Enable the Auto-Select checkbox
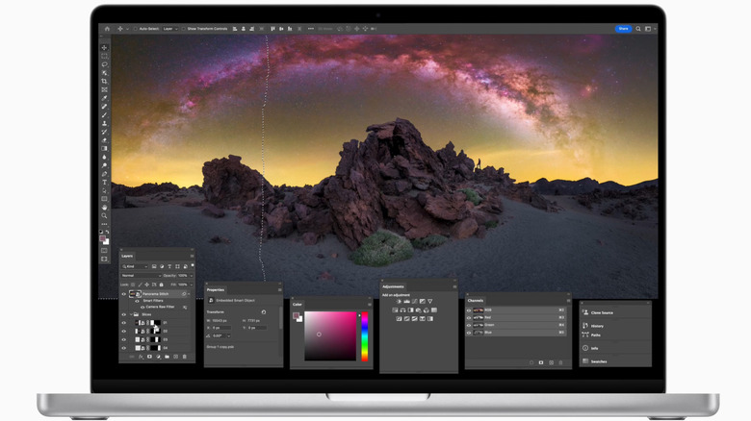The width and height of the screenshot is (751, 421). click(136, 29)
